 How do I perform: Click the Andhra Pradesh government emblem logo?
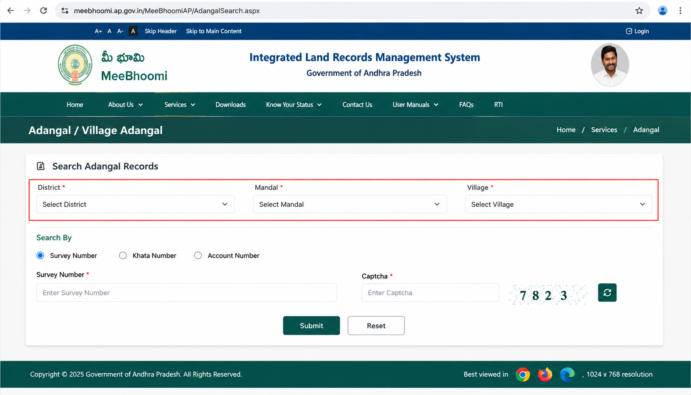pyautogui.click(x=75, y=65)
